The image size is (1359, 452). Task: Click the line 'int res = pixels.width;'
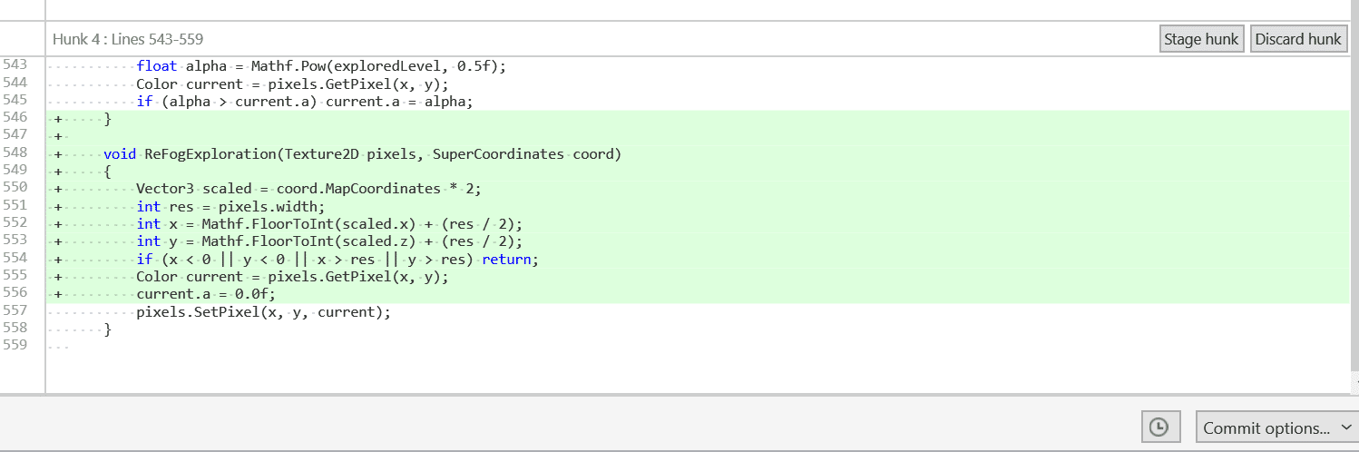pos(230,206)
